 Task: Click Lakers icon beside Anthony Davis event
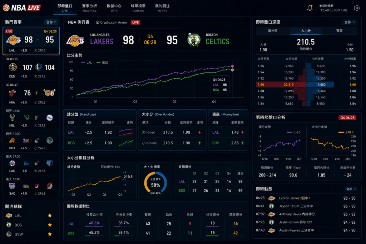click(x=271, y=214)
